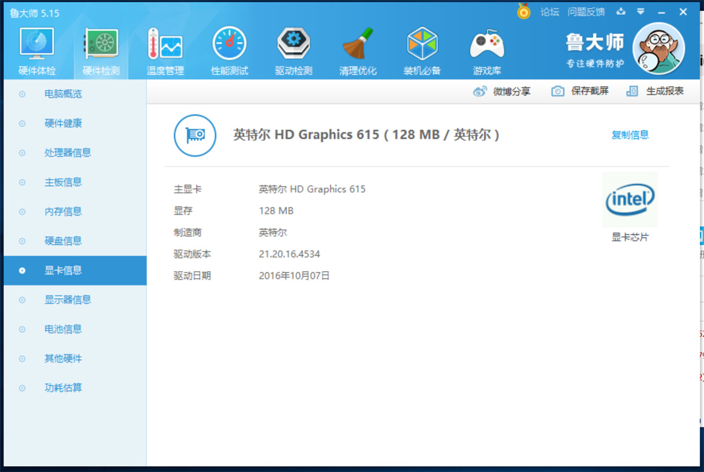Screen dimensions: 704x472
Task: Open 电池信息 battery info
Action: point(75,330)
